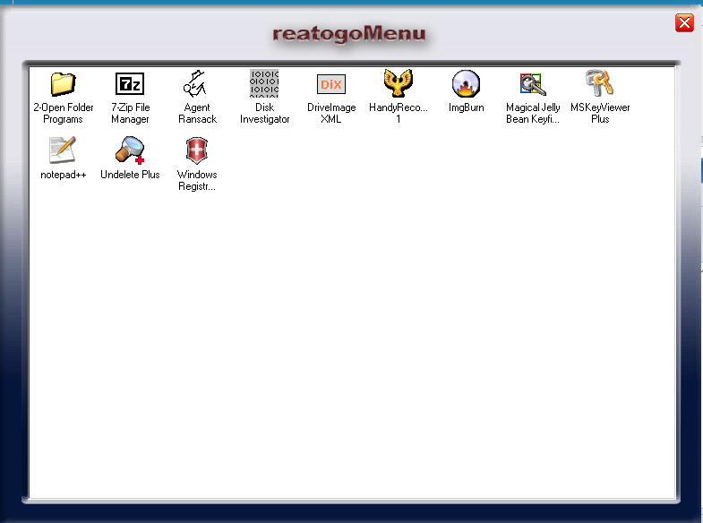Close the reatogoMenu window
This screenshot has height=523, width=703.
coord(684,23)
